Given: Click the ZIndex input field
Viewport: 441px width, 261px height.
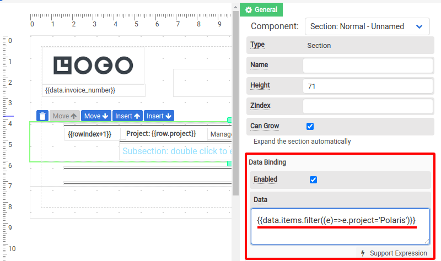Looking at the screenshot, I should pyautogui.click(x=368, y=106).
